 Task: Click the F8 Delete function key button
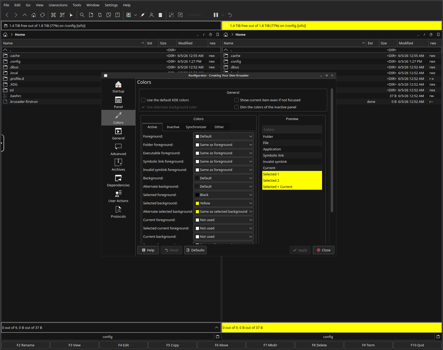(319, 345)
